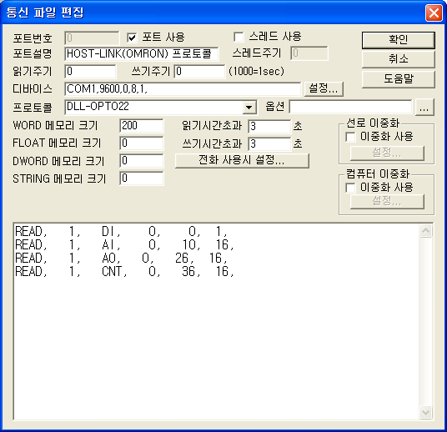Click the 읽기주기 input field

(90, 71)
